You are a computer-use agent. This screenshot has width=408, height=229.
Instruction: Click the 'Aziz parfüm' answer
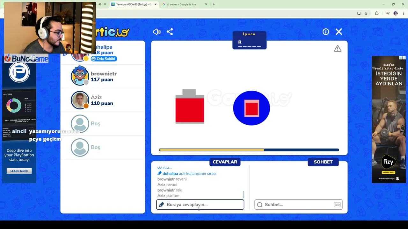click(x=168, y=196)
